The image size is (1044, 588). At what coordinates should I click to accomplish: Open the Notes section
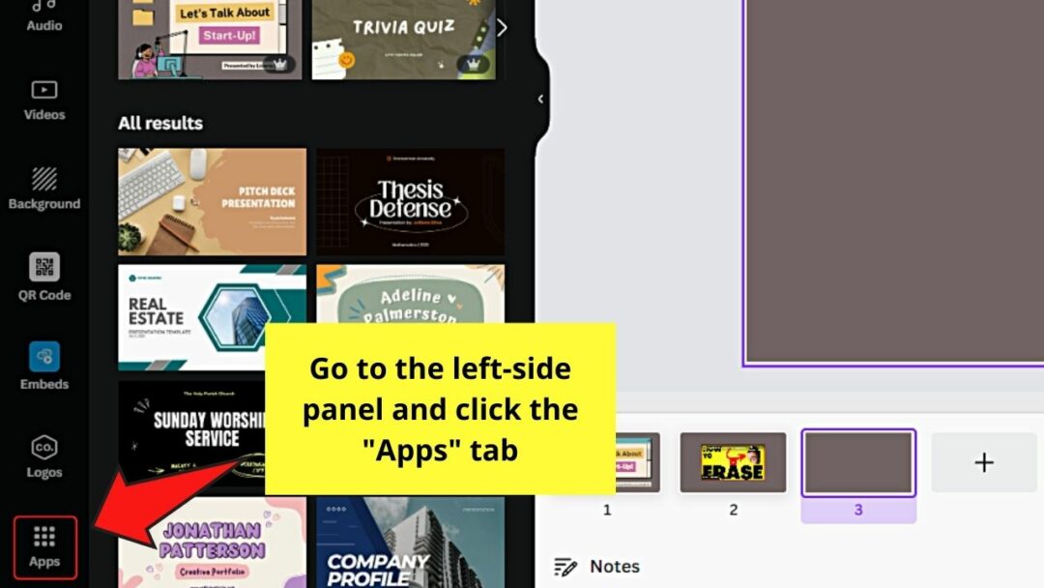coord(617,566)
